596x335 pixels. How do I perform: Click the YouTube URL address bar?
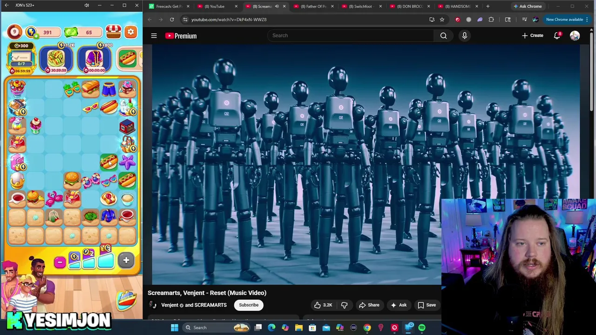tap(303, 20)
